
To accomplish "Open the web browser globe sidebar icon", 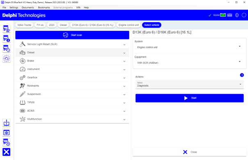I will pos(7,132).
